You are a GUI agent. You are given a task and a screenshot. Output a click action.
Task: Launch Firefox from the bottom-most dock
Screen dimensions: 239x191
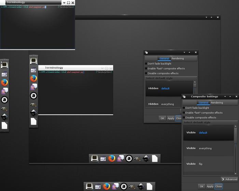pyautogui.click(x=107, y=187)
